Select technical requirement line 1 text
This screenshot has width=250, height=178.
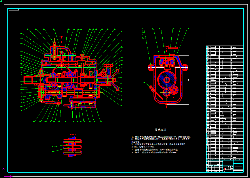[x=161, y=137]
